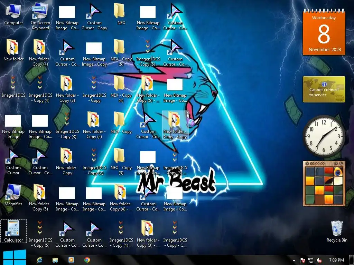Select the Imagen1DCS - Copy (2) icon
The height and width of the screenshot is (265, 354).
coord(94,161)
